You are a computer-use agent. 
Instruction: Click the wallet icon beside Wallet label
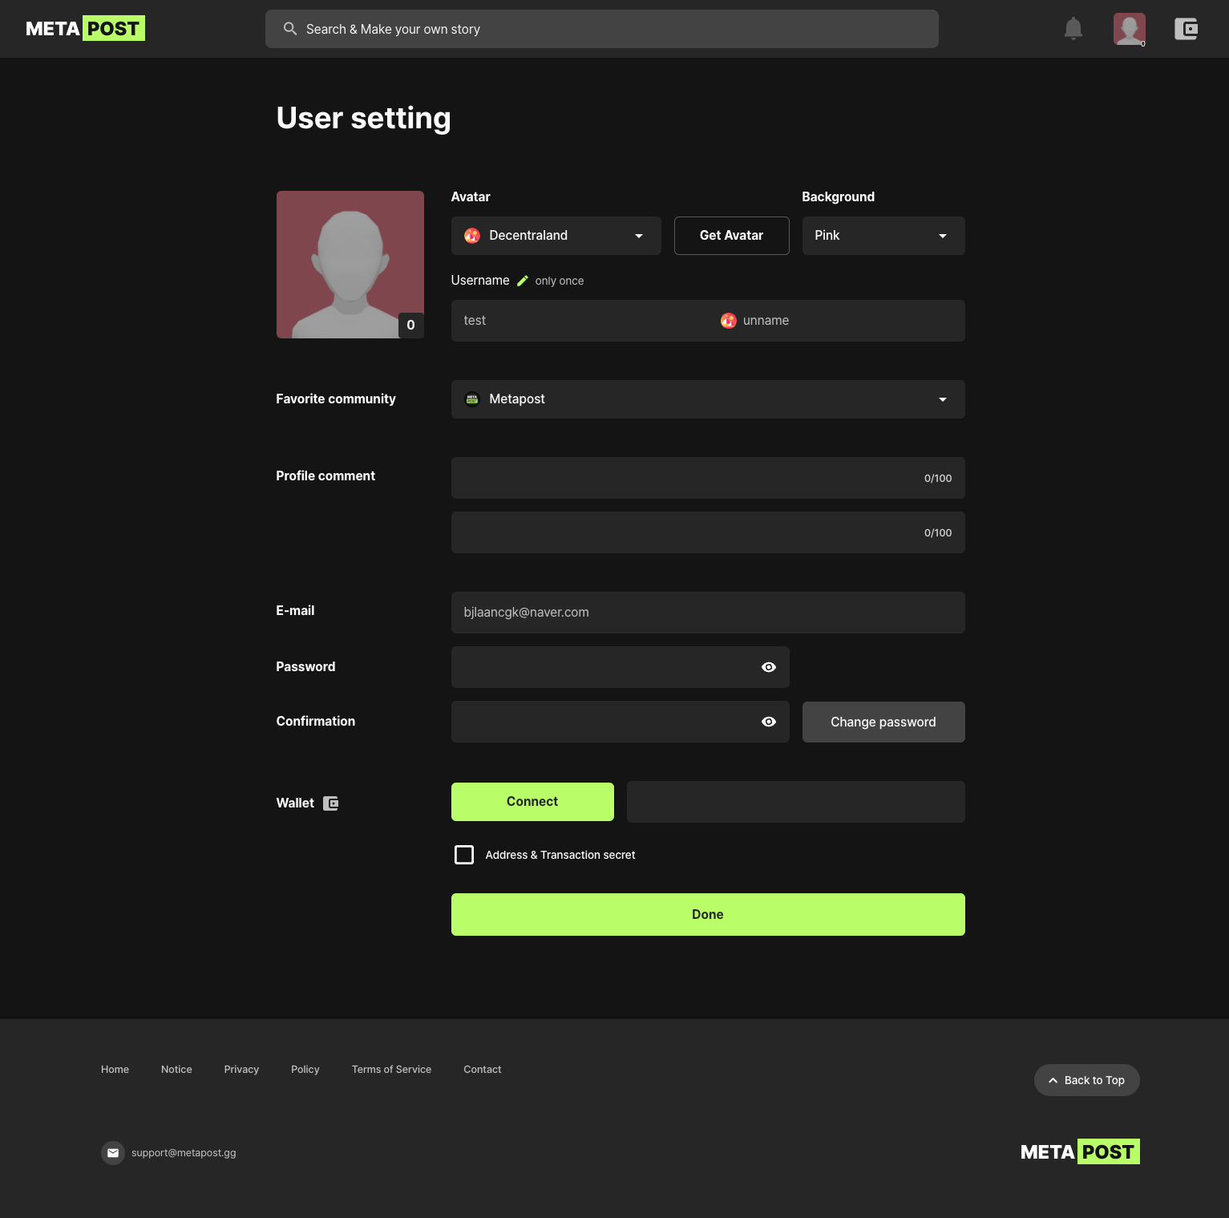tap(331, 803)
